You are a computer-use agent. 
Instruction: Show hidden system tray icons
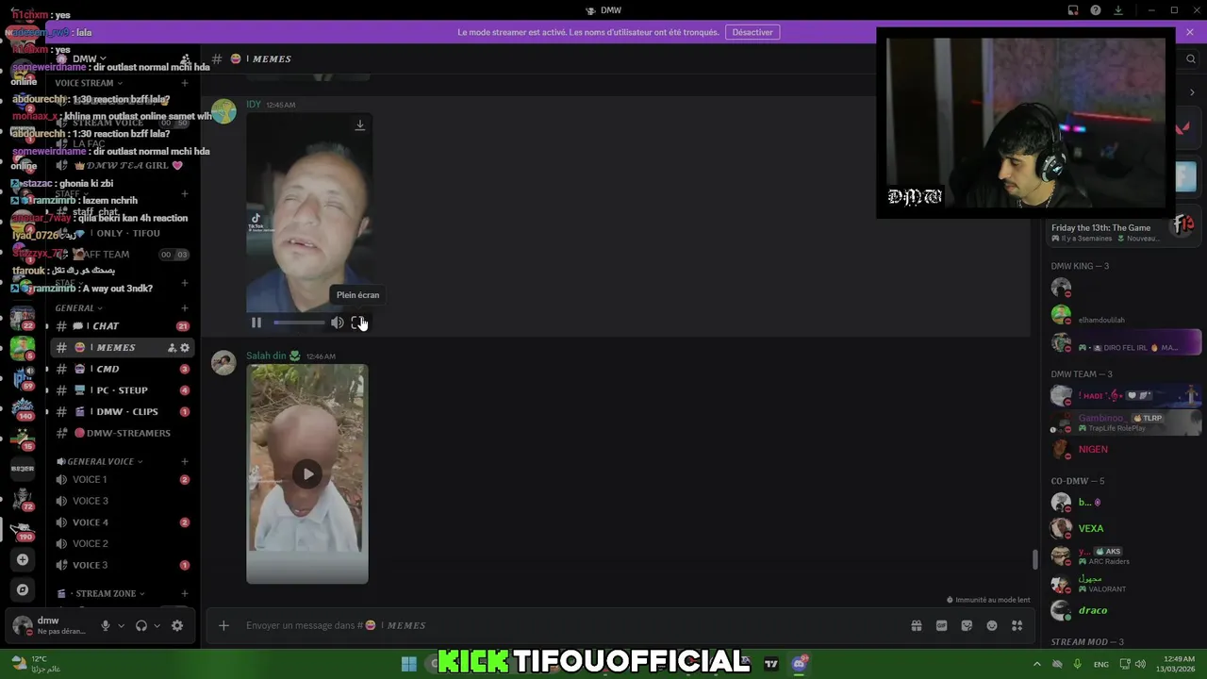(x=1037, y=664)
